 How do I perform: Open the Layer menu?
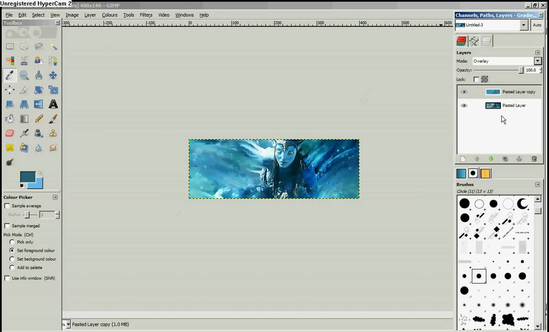click(90, 15)
